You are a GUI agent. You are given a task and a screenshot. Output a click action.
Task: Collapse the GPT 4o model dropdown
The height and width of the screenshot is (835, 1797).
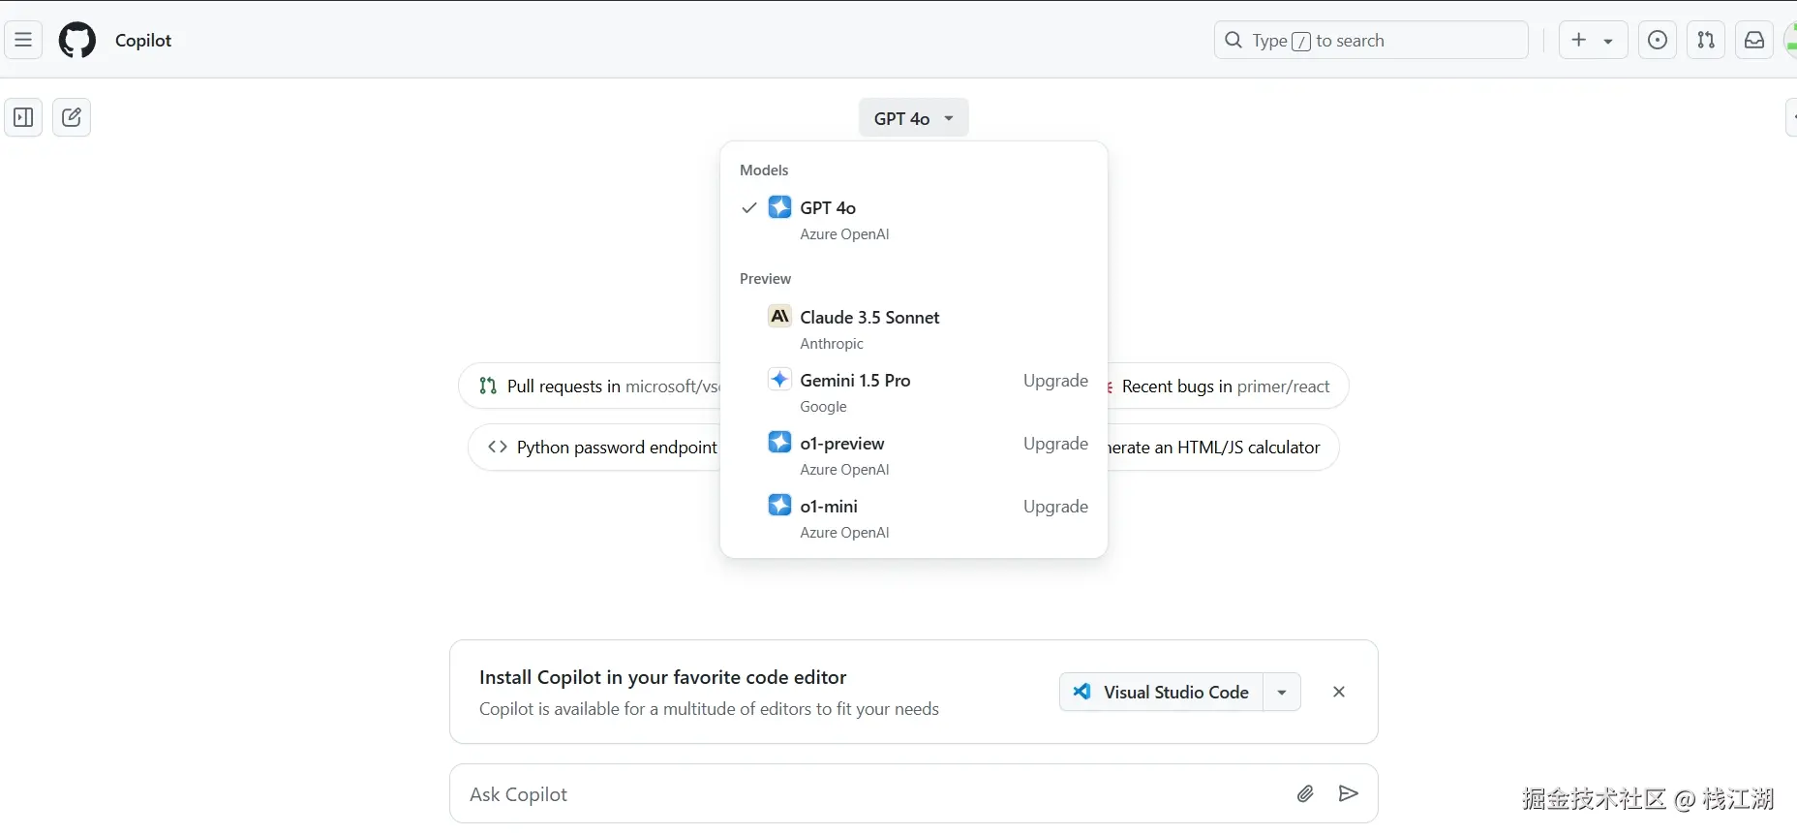click(x=913, y=118)
